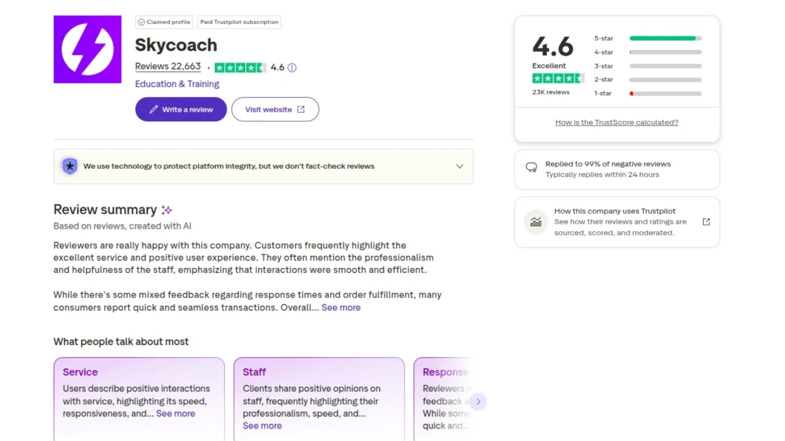Click See more in the Service card

pyautogui.click(x=175, y=414)
